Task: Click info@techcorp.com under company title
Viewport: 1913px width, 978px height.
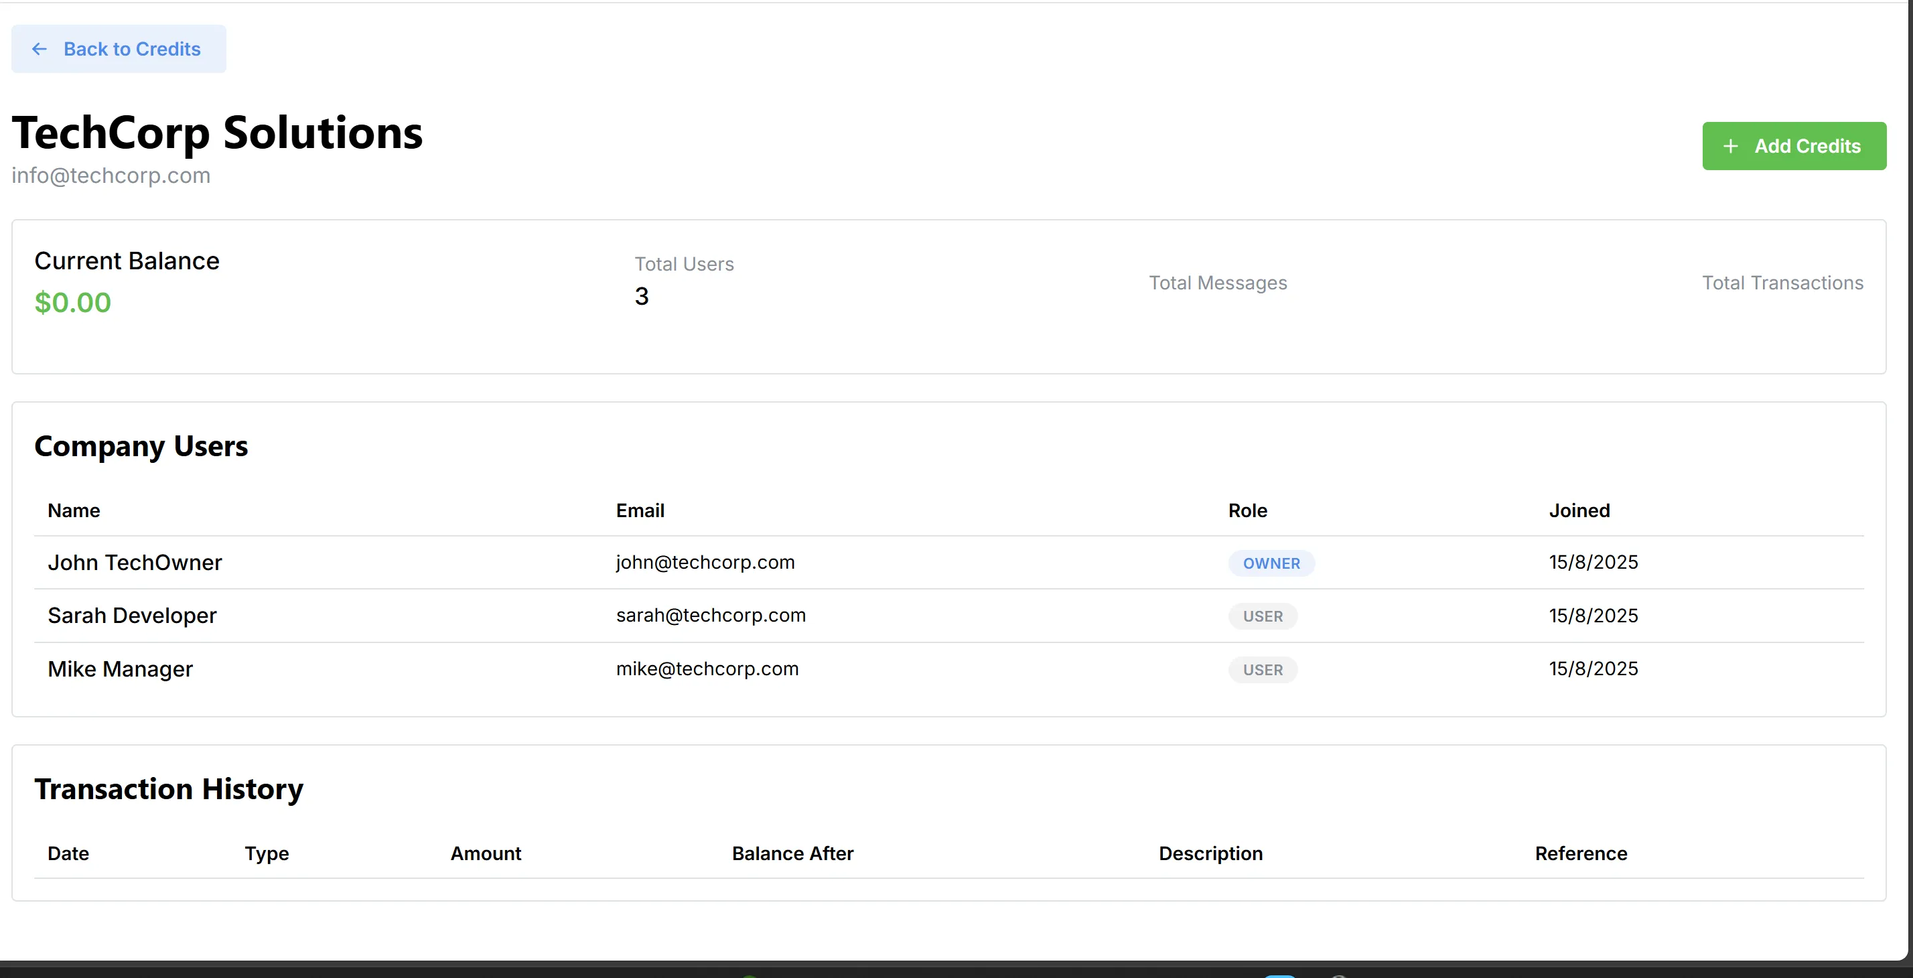Action: (111, 176)
